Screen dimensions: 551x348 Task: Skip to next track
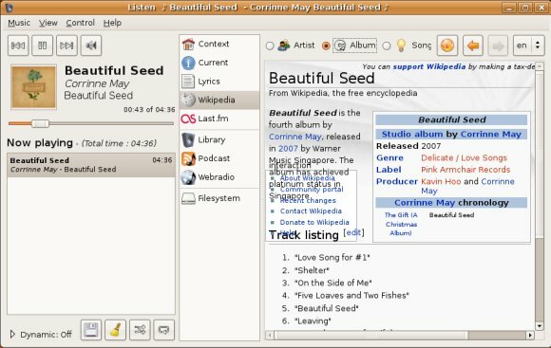[x=66, y=46]
